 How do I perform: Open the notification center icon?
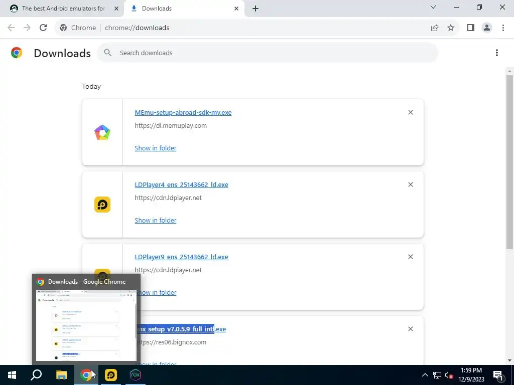click(x=497, y=375)
